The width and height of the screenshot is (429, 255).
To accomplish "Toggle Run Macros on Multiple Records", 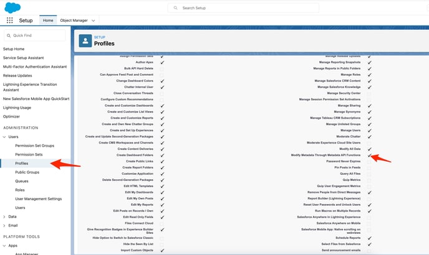I will coord(369,211).
